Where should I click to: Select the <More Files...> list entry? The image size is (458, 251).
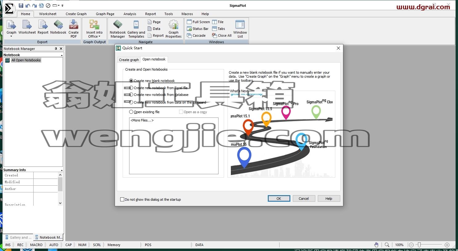pyautogui.click(x=142, y=121)
